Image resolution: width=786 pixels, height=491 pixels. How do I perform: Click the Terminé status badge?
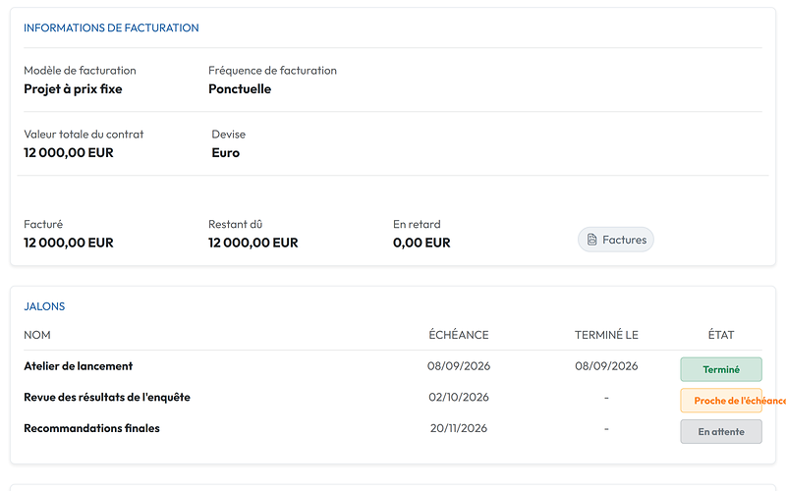tap(721, 369)
